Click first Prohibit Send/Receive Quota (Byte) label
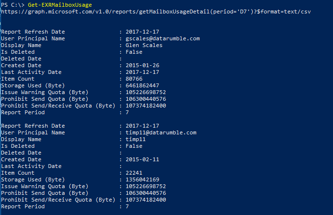Viewport: 333px width, 215px height. pos(58,106)
